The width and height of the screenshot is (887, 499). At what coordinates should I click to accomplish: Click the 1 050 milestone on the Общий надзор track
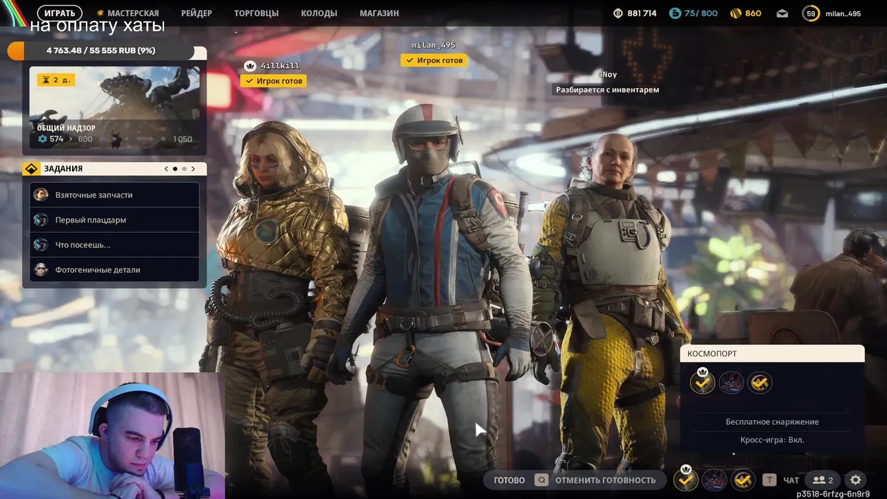pyautogui.click(x=182, y=139)
